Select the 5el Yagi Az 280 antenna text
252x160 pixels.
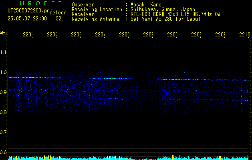[165, 19]
